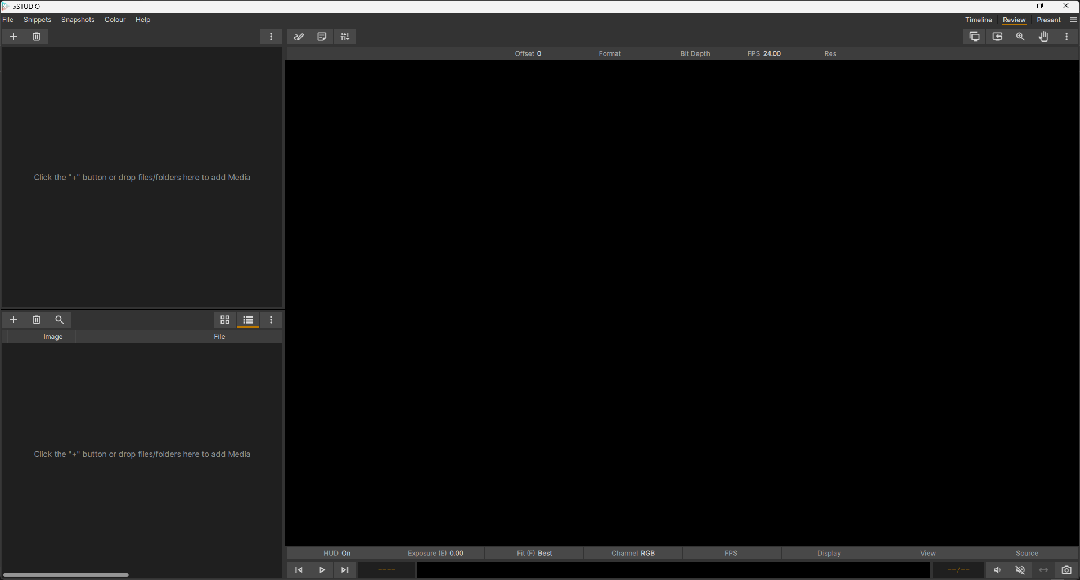Switch to the Timeline layout tab
This screenshot has width=1080, height=580.
(979, 20)
